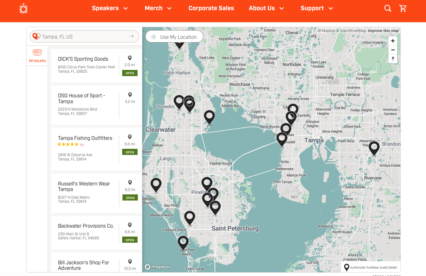Click the Temple Terrace label on the map
Viewport: 426px width, 276px height.
[345, 95]
